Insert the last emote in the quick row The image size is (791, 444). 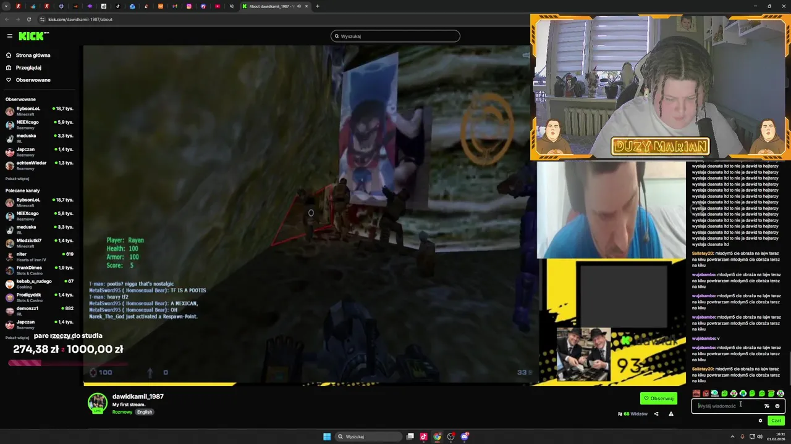pyautogui.click(x=780, y=393)
